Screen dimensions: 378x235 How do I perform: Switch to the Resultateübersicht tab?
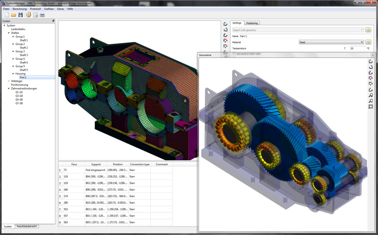coord(27,227)
